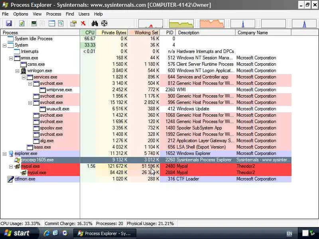Sort by the Company Name column header
319x239 pixels.
tap(263, 33)
